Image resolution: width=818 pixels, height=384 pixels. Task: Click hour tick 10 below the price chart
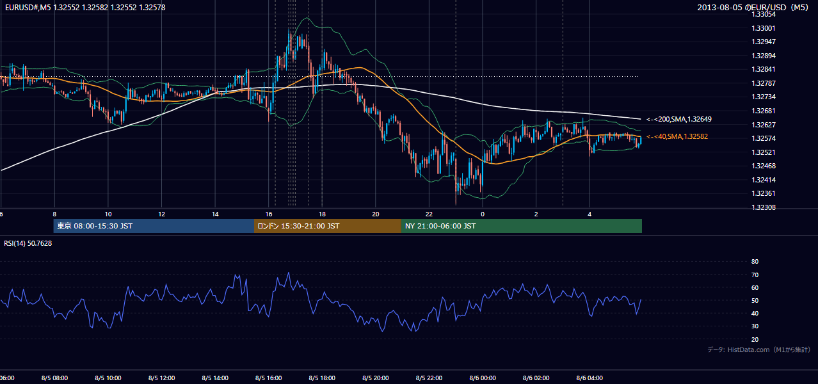point(108,214)
